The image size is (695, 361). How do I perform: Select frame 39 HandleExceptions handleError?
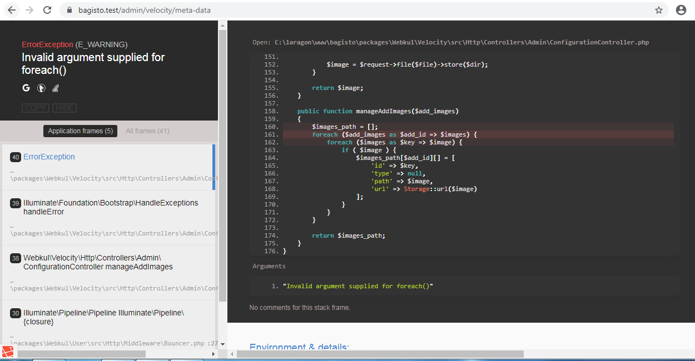[108, 218]
